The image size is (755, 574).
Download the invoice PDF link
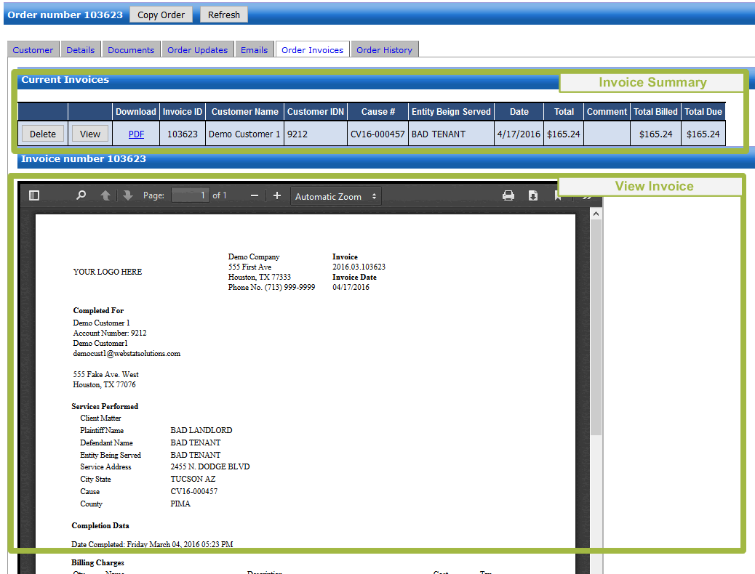point(136,134)
